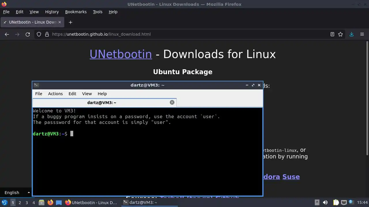This screenshot has height=207, width=369.
Task: Click 'Welcome to VM3!' terminal text
Action: click(54, 111)
